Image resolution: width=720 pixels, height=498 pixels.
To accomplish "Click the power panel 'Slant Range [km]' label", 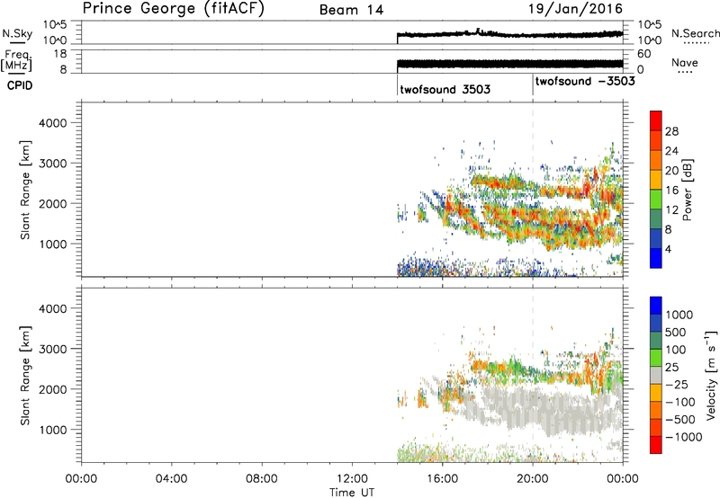I will pos(25,190).
